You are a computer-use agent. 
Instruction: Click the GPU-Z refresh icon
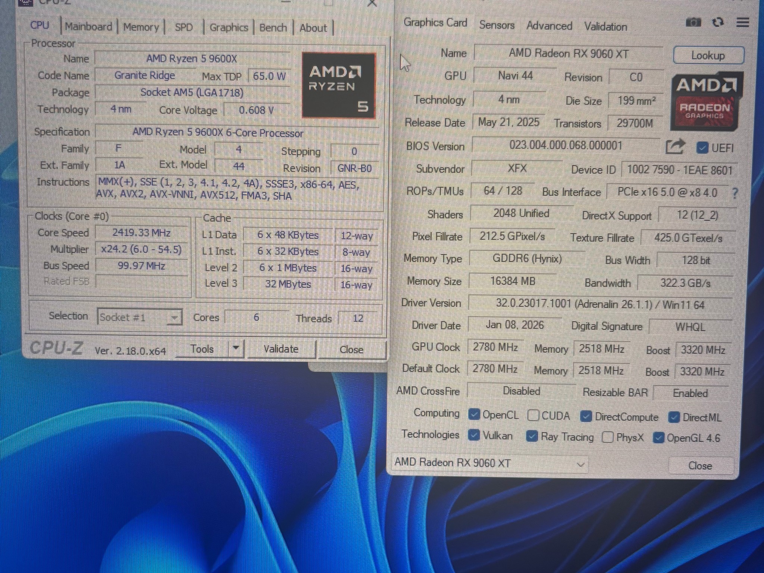(718, 23)
